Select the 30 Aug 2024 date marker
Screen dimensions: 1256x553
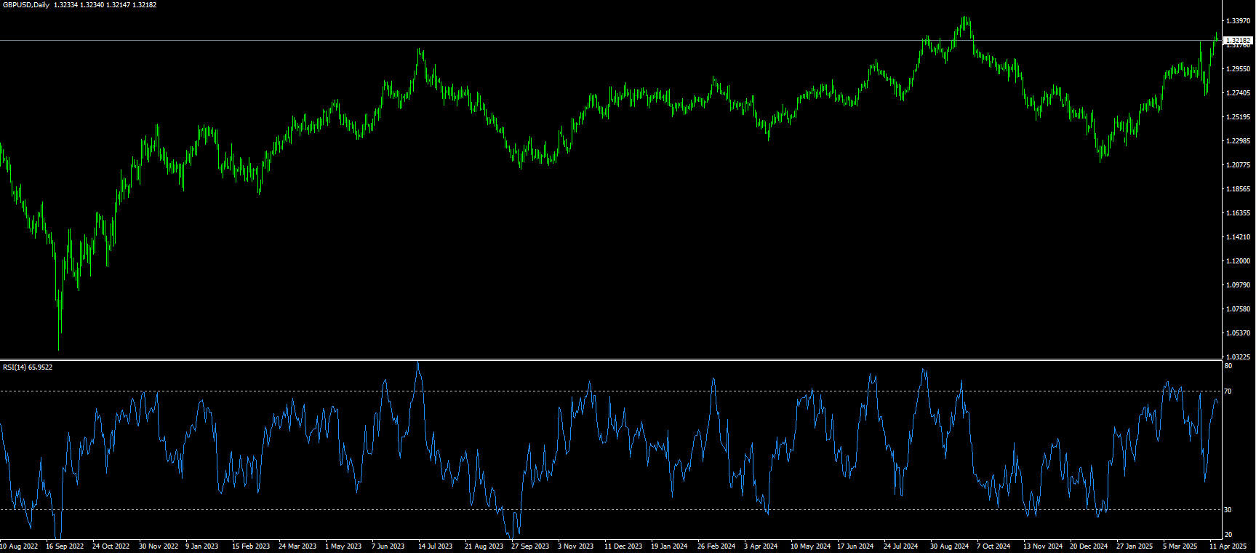[x=949, y=546]
